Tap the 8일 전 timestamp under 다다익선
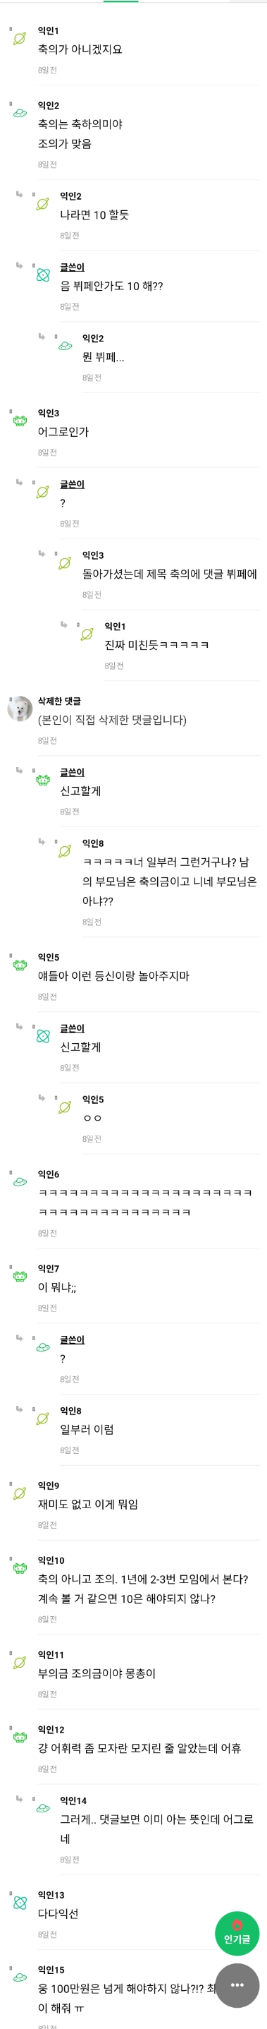The image size is (267, 2029). pyautogui.click(x=47, y=1934)
